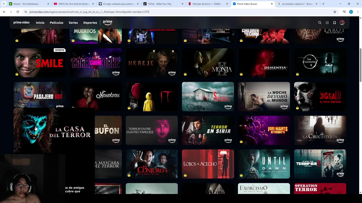Open the Hereje movie thumbnail
Viewport: 362px width, 203px height.
coord(152,63)
